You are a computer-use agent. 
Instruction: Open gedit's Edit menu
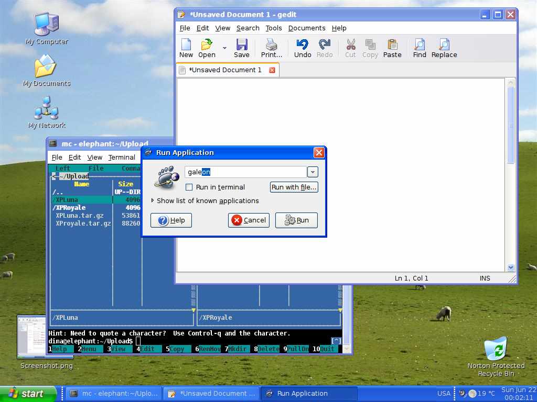202,28
